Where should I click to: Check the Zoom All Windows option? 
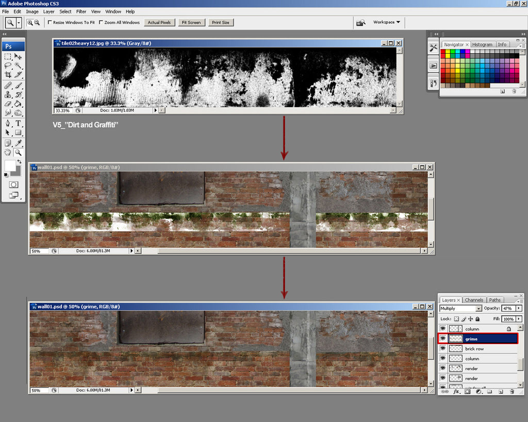pos(101,23)
